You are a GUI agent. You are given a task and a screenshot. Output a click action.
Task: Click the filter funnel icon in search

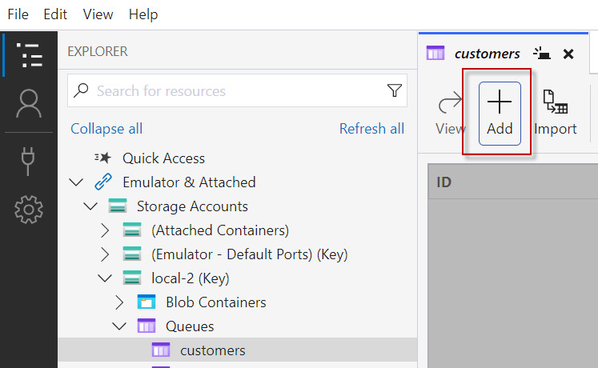pyautogui.click(x=394, y=91)
